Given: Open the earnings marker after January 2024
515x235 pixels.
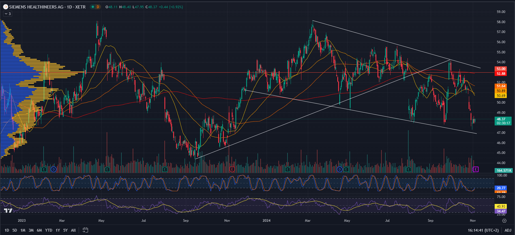Looking at the screenshot, I should pyautogui.click(x=287, y=169).
